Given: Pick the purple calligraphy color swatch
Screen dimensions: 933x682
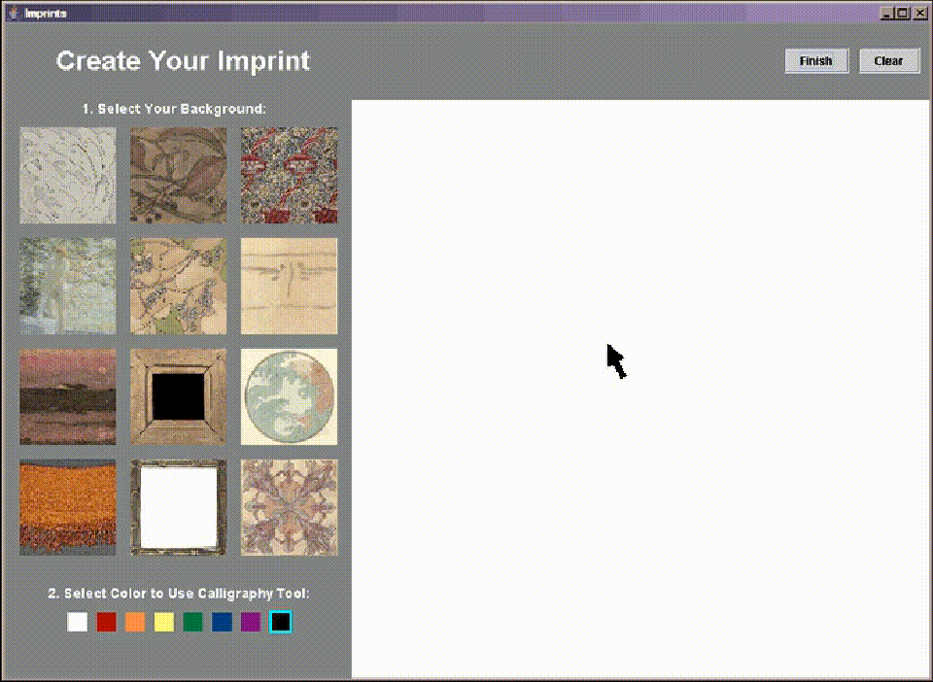Looking at the screenshot, I should click(x=251, y=622).
